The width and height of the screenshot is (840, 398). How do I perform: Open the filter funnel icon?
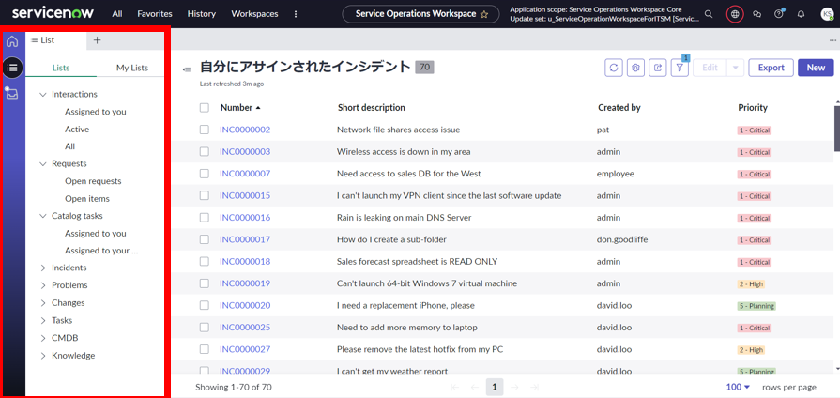[680, 68]
